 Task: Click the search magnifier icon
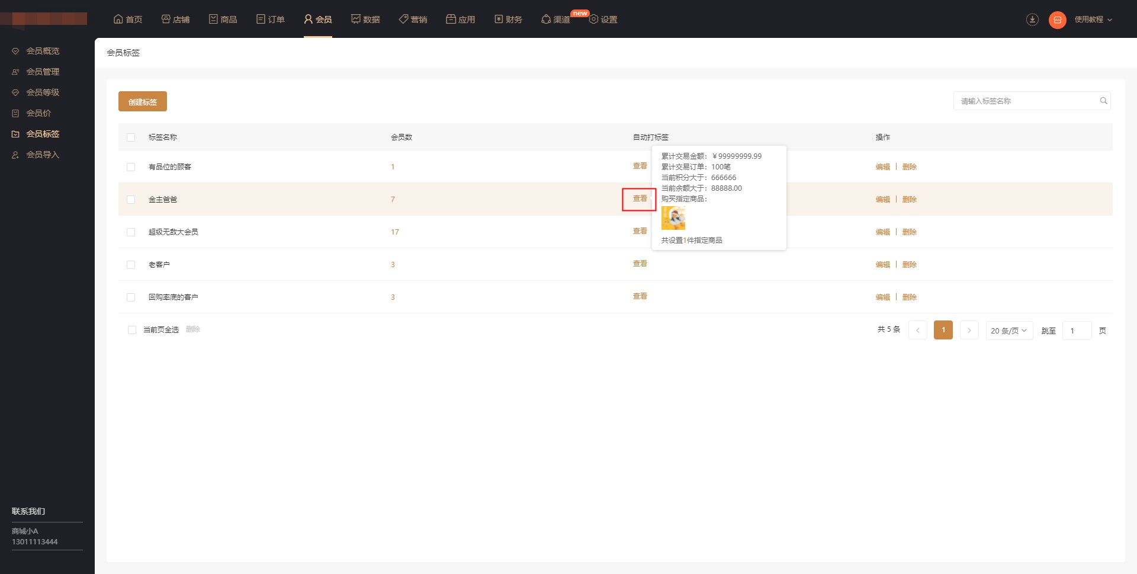1103,101
